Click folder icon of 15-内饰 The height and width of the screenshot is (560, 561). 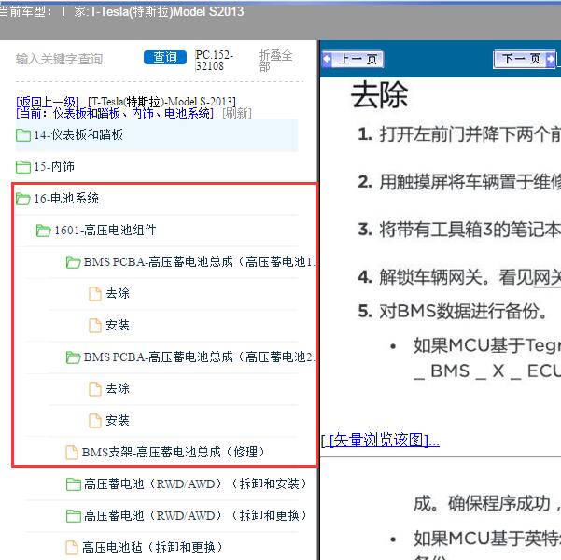[23, 167]
